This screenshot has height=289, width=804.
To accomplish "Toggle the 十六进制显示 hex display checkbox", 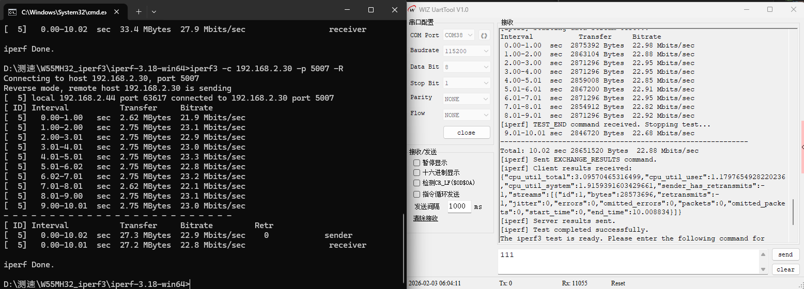I will (x=417, y=173).
